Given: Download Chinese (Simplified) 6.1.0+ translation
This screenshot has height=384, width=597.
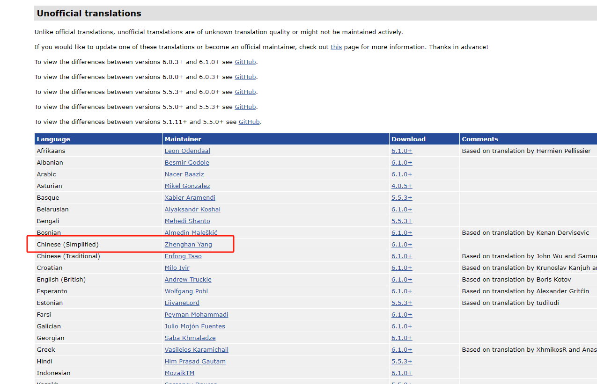Looking at the screenshot, I should (402, 245).
